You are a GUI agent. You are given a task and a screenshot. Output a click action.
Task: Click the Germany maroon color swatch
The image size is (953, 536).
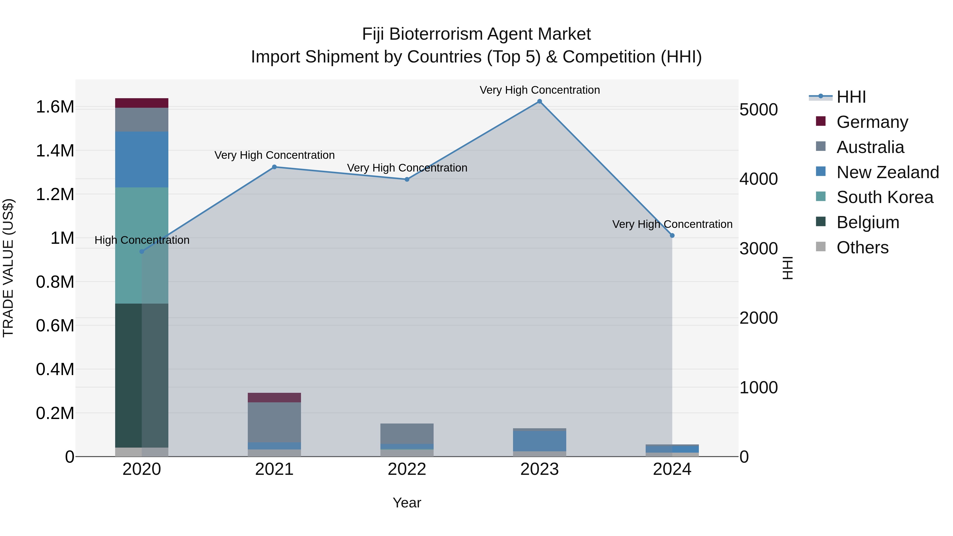pyautogui.click(x=821, y=121)
